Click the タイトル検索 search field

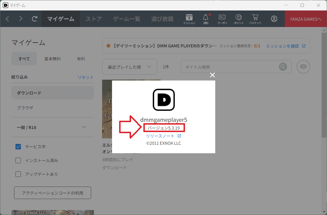coord(236,67)
